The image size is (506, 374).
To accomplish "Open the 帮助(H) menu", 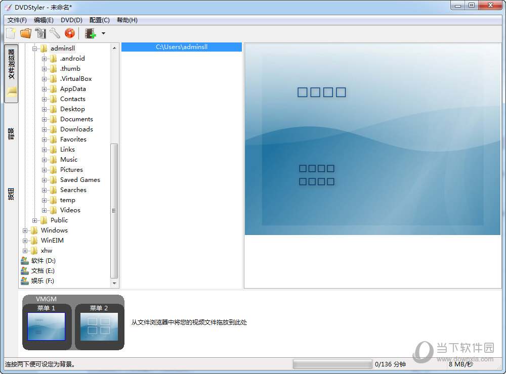I will 127,20.
